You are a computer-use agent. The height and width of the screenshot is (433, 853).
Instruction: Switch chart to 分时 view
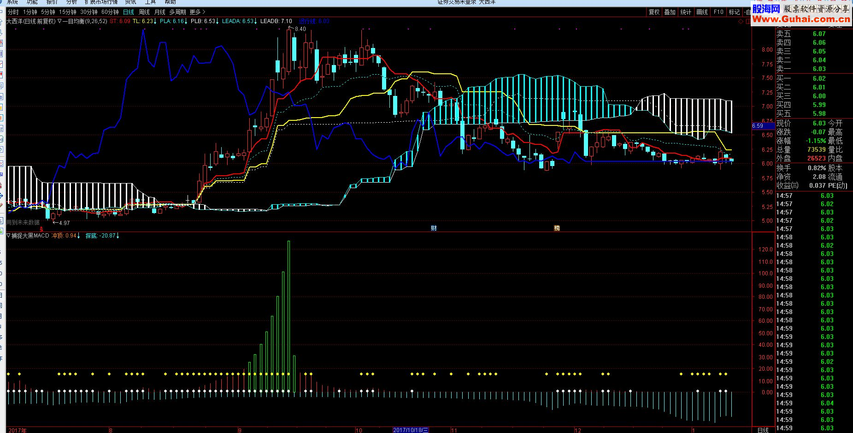tap(13, 12)
